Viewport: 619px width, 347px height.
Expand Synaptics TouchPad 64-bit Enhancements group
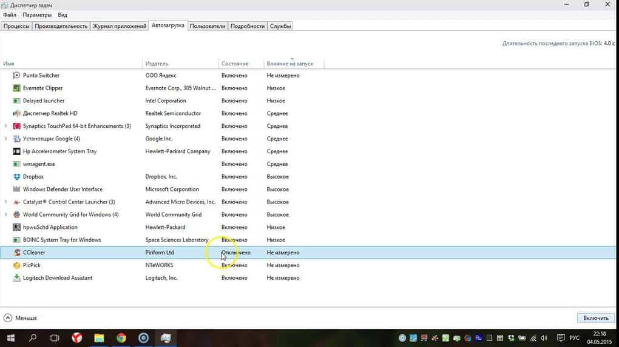(x=5, y=126)
